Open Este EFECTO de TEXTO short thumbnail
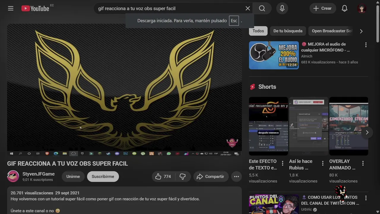This screenshot has width=380, height=214. tap(268, 126)
